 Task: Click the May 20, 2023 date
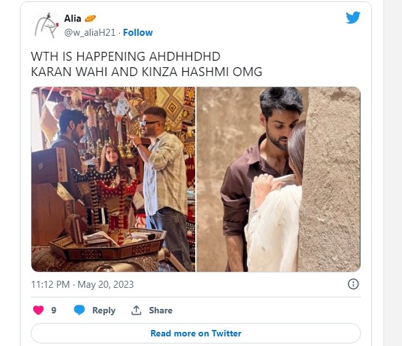106,284
